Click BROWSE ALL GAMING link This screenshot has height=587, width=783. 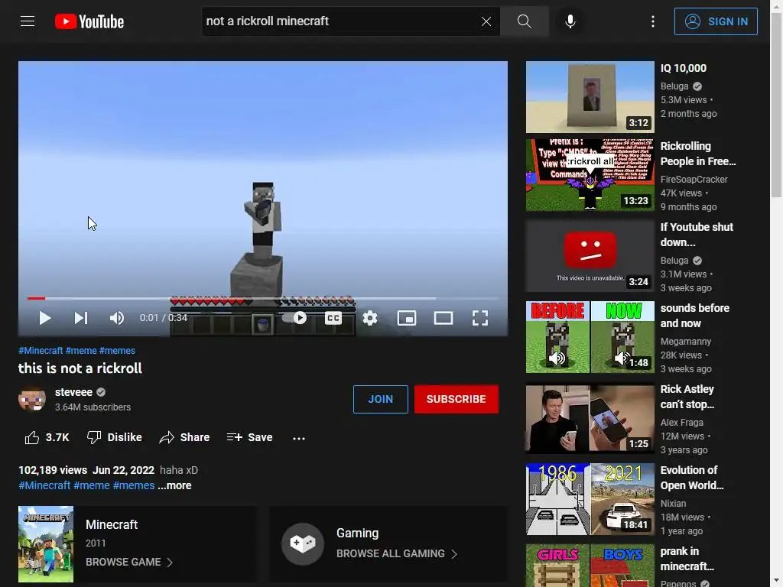(x=397, y=553)
